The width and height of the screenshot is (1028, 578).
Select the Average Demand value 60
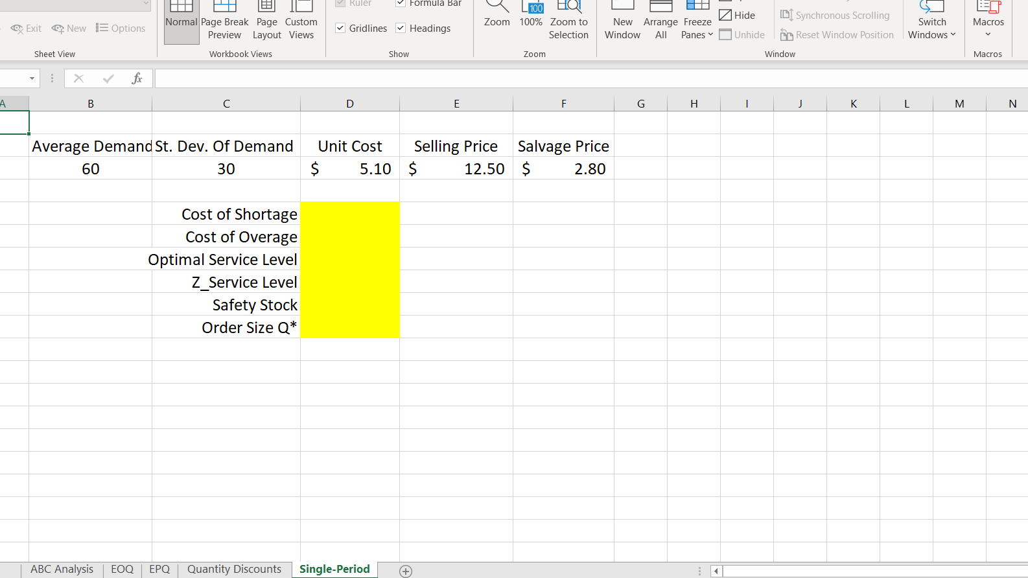[x=91, y=168]
